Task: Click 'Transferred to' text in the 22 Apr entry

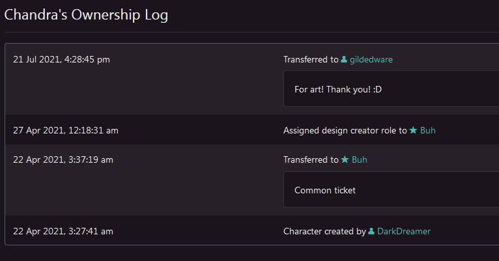Action: (311, 160)
